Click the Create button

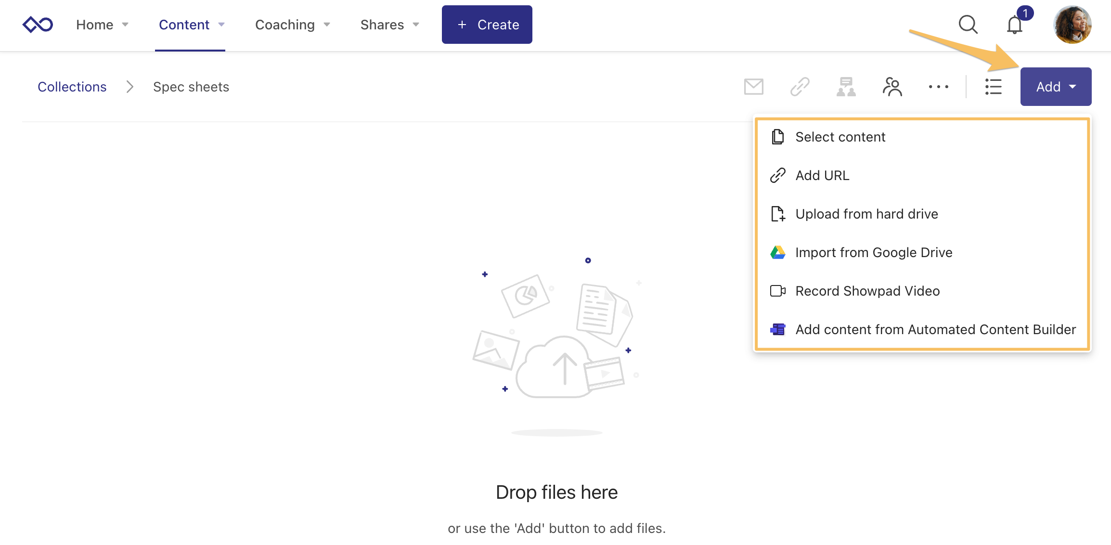[487, 25]
